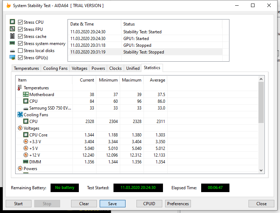Click the +3.3 V lightning icon
The width and height of the screenshot is (280, 213).
26,141
